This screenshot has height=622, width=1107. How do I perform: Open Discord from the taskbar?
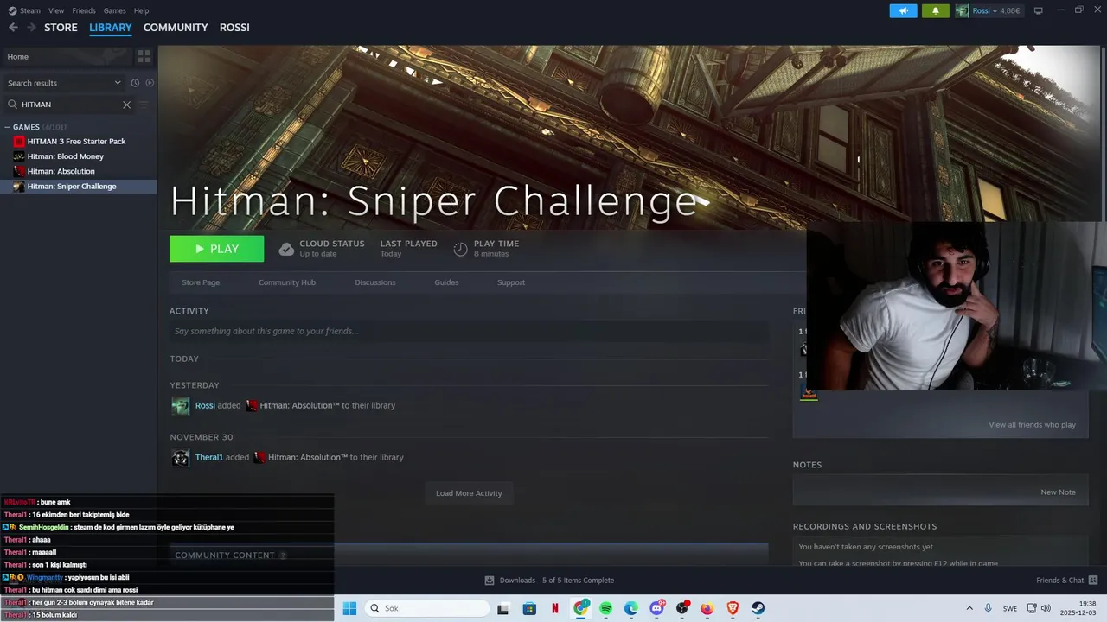coord(656,608)
